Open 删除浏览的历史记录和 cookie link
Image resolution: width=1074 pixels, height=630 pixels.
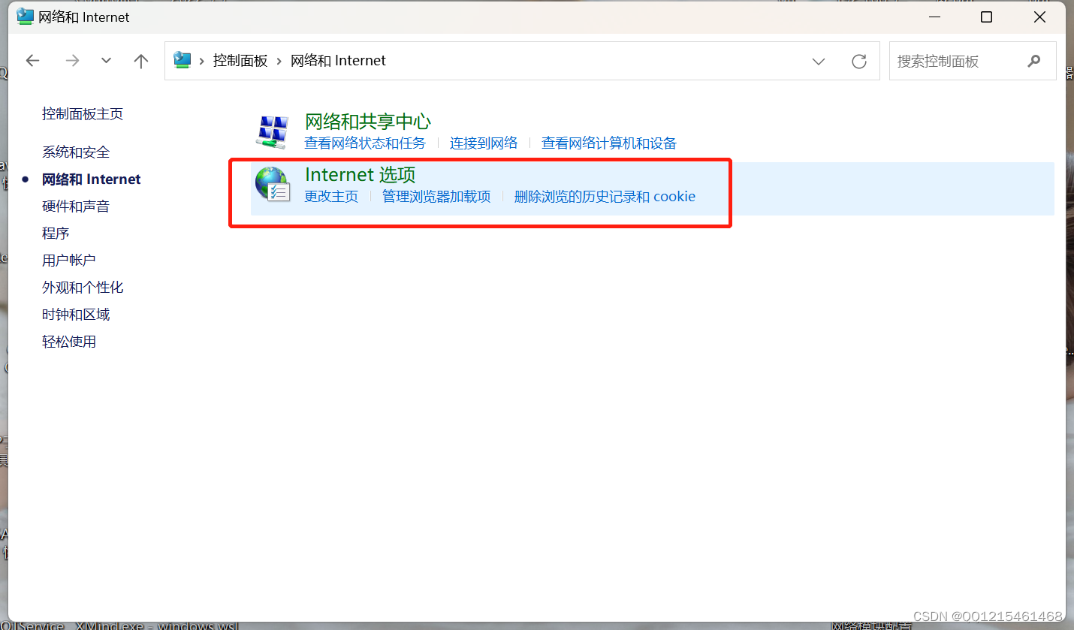coord(605,196)
